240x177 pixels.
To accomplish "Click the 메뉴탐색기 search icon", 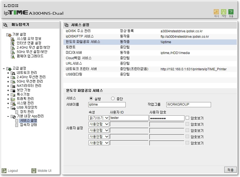I will click(5, 25).
